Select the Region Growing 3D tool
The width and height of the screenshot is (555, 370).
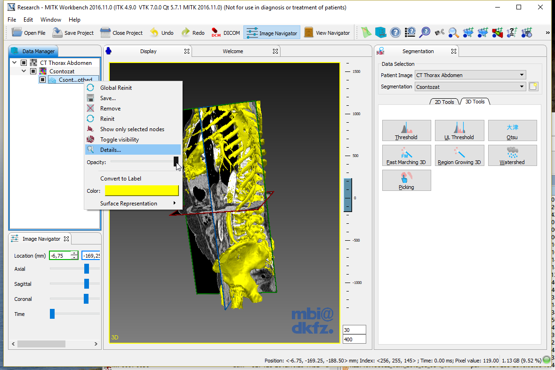tap(459, 156)
